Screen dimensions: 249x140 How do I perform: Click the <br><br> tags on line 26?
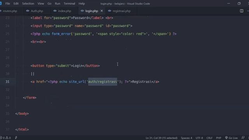(x=38, y=42)
